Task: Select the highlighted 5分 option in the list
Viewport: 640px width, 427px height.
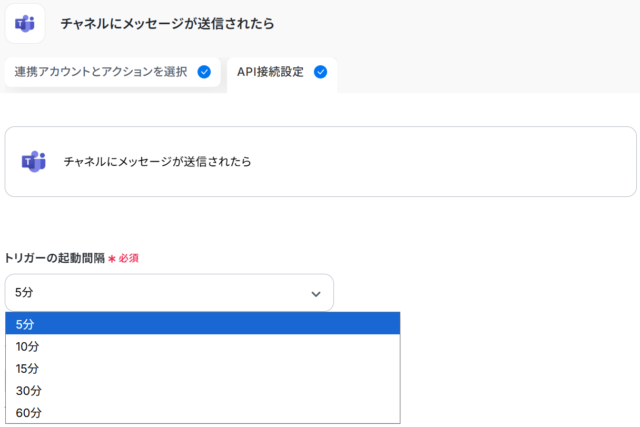Action: coord(203,324)
